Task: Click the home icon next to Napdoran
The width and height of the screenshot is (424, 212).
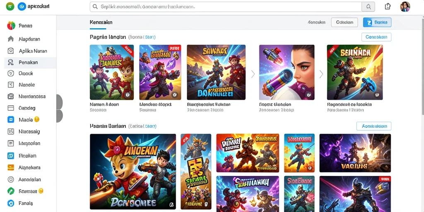Action: pos(11,39)
